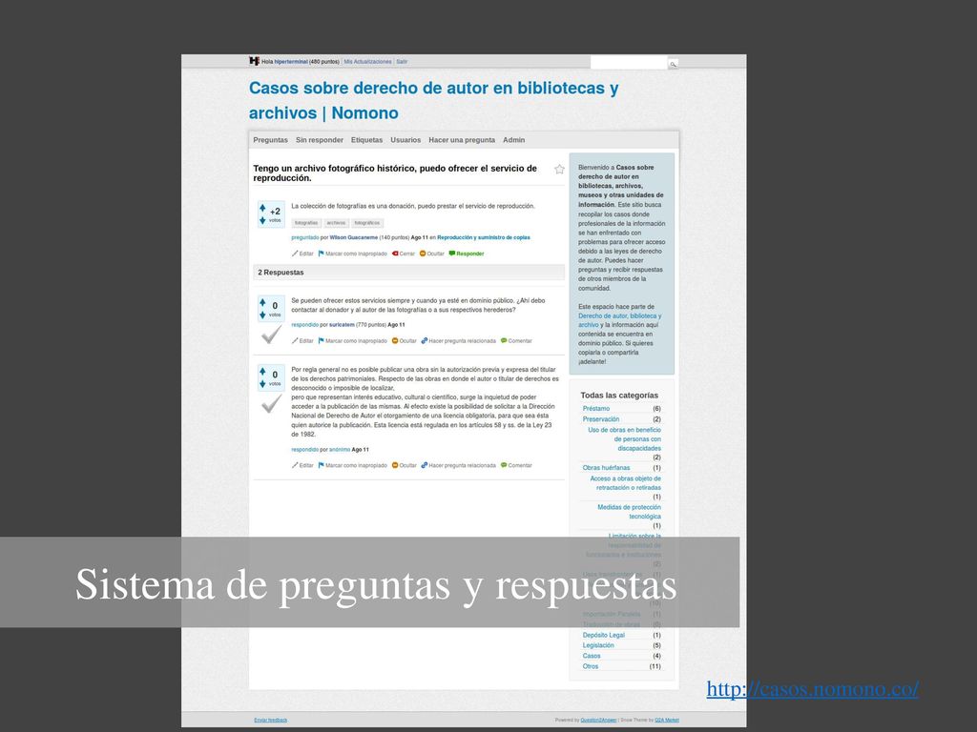Favorite the question with star icon
977x732 pixels.
pyautogui.click(x=559, y=170)
